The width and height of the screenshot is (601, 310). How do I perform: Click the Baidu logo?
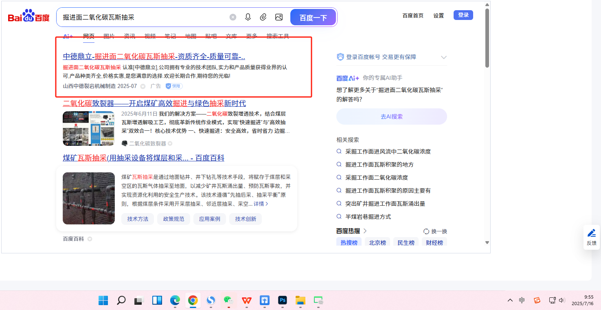[x=29, y=17]
